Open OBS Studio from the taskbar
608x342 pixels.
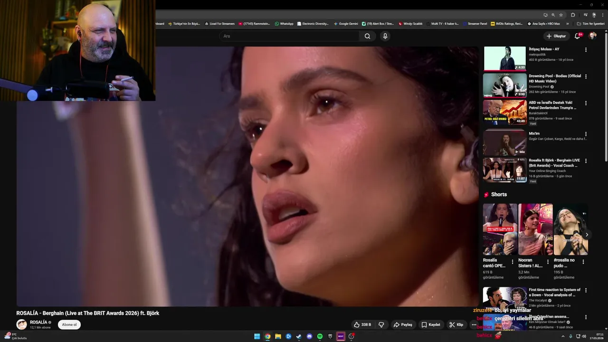tap(351, 336)
